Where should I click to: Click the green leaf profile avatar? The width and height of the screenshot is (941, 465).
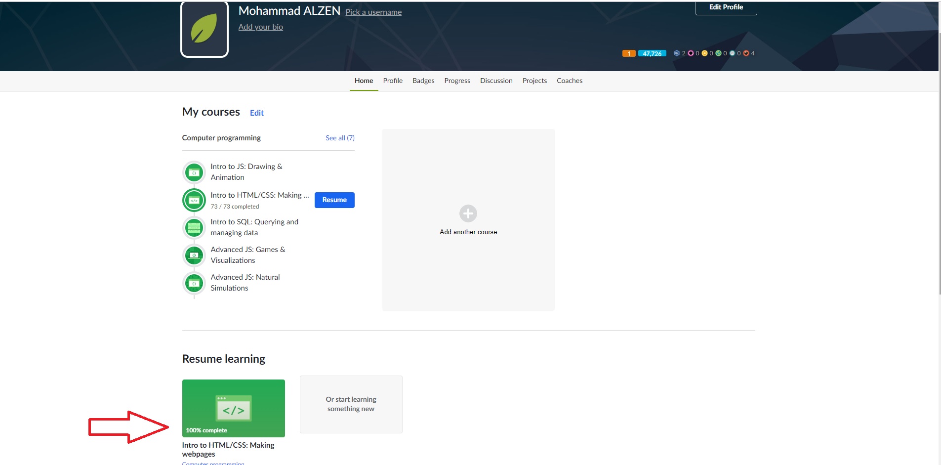tap(205, 29)
